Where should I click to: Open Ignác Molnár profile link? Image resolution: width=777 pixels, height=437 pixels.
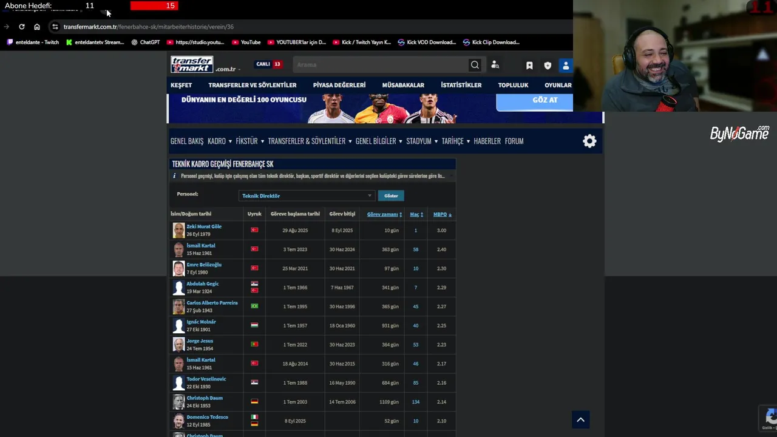pyautogui.click(x=201, y=322)
